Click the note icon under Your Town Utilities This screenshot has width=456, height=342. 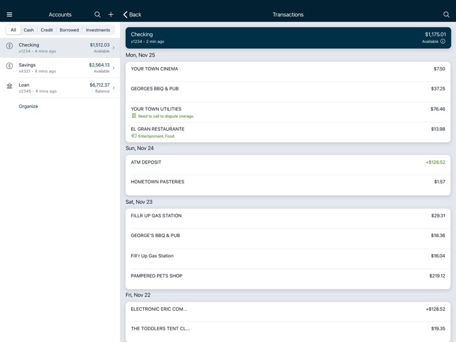(134, 116)
